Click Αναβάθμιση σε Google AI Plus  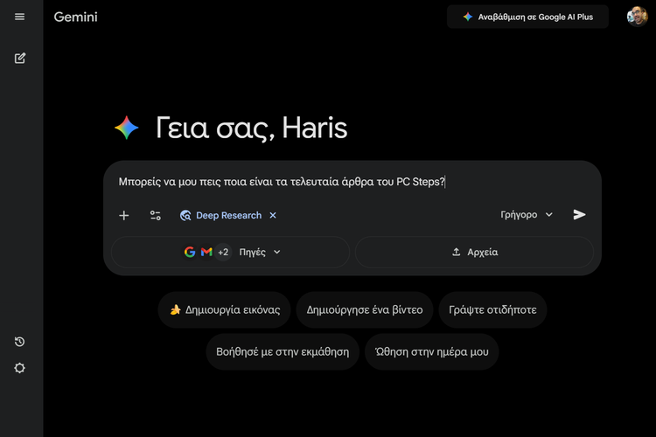527,17
